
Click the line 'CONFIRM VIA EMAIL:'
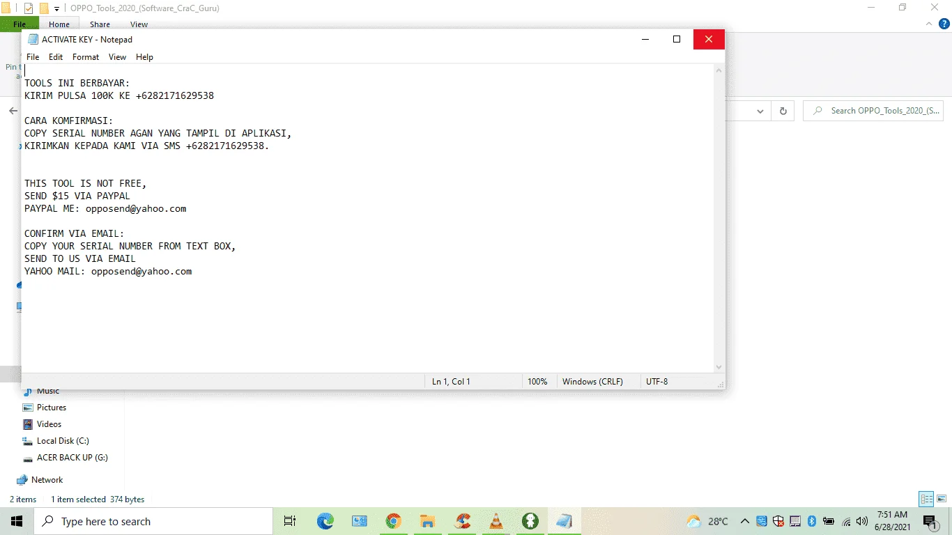click(x=75, y=233)
